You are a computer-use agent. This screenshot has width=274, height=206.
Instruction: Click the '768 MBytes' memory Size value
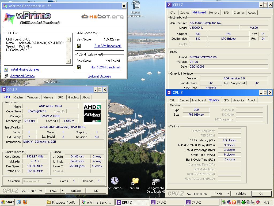pos(196,115)
